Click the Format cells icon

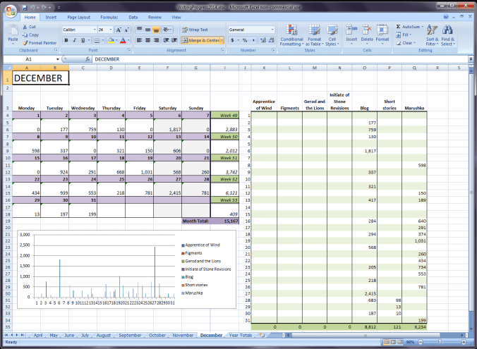(382, 30)
